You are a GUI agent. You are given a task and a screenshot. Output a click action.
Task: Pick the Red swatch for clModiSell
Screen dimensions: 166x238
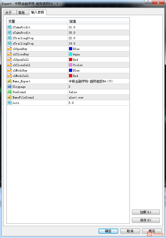tap(70, 76)
